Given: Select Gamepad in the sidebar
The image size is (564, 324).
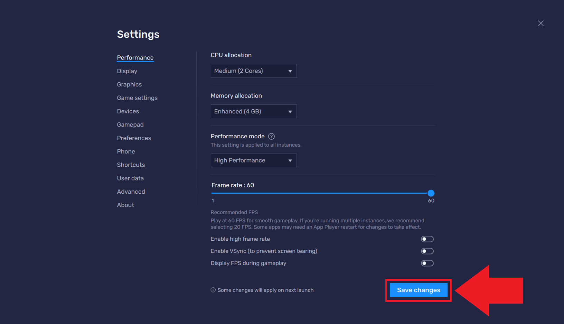Looking at the screenshot, I should [130, 124].
